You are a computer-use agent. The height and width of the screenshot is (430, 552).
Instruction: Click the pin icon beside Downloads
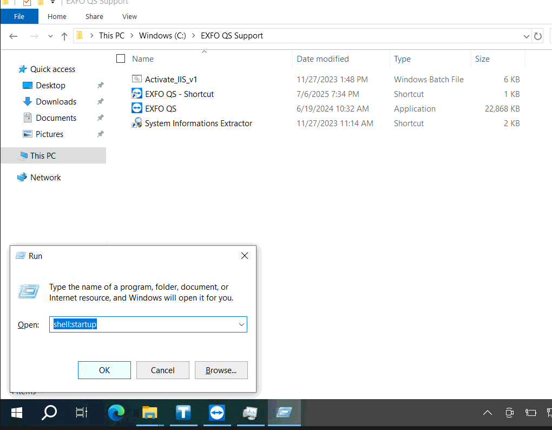tap(100, 101)
